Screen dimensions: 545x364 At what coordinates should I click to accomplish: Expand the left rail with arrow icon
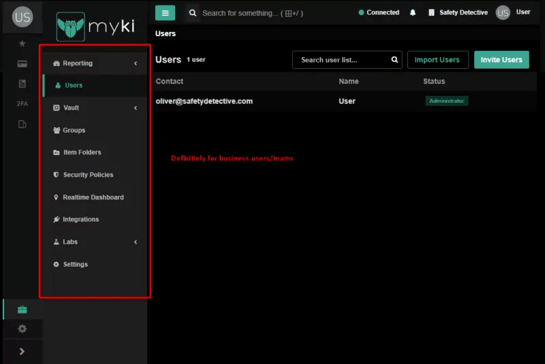(x=22, y=352)
